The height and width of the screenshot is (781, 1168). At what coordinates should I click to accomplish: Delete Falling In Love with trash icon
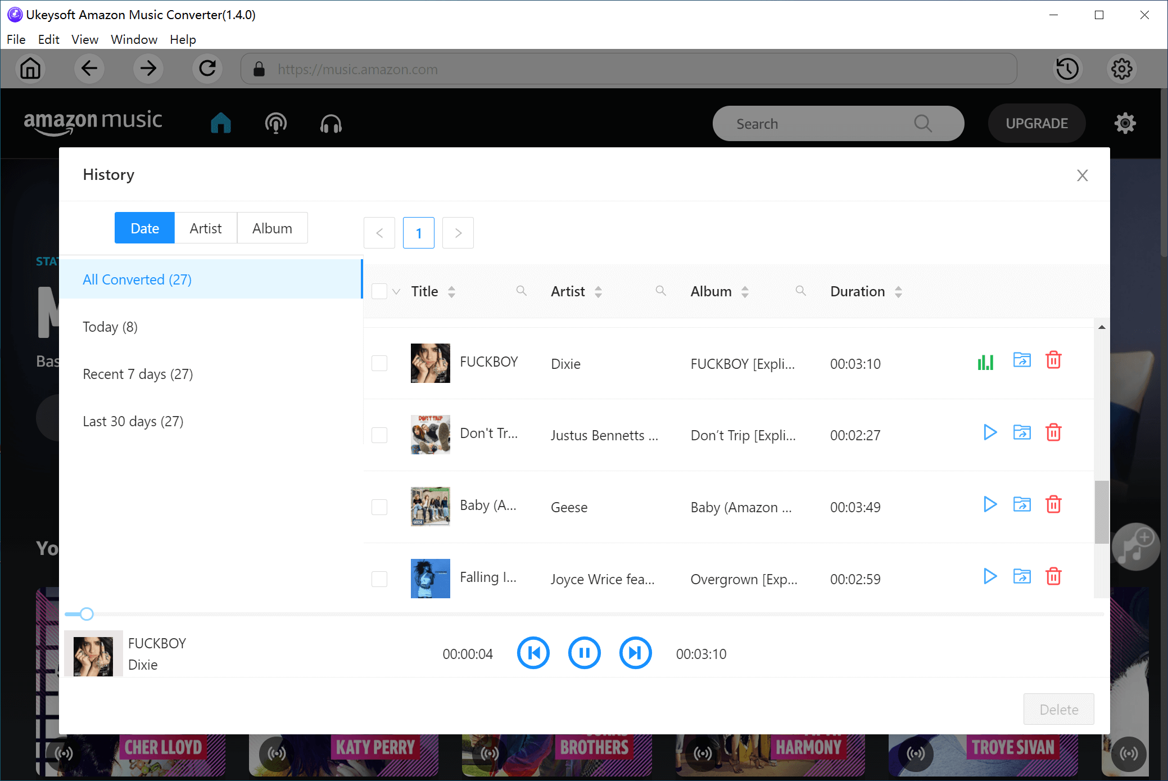1053,576
